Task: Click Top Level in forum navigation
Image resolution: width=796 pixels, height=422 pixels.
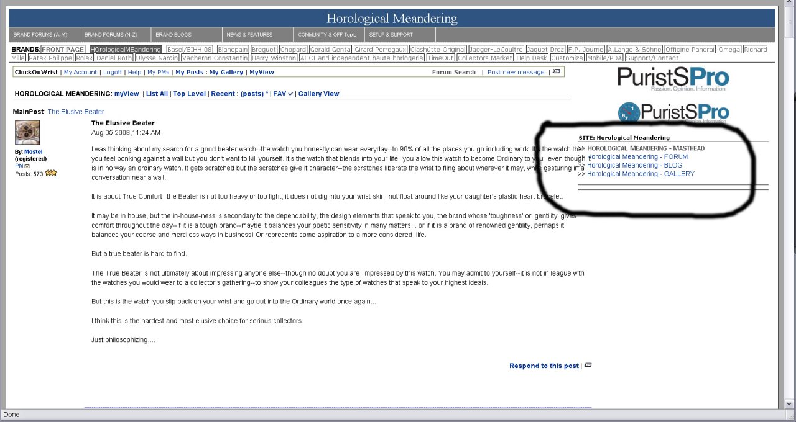Action: tap(190, 94)
